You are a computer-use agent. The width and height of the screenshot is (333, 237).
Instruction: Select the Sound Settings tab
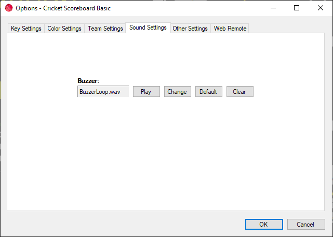point(148,27)
